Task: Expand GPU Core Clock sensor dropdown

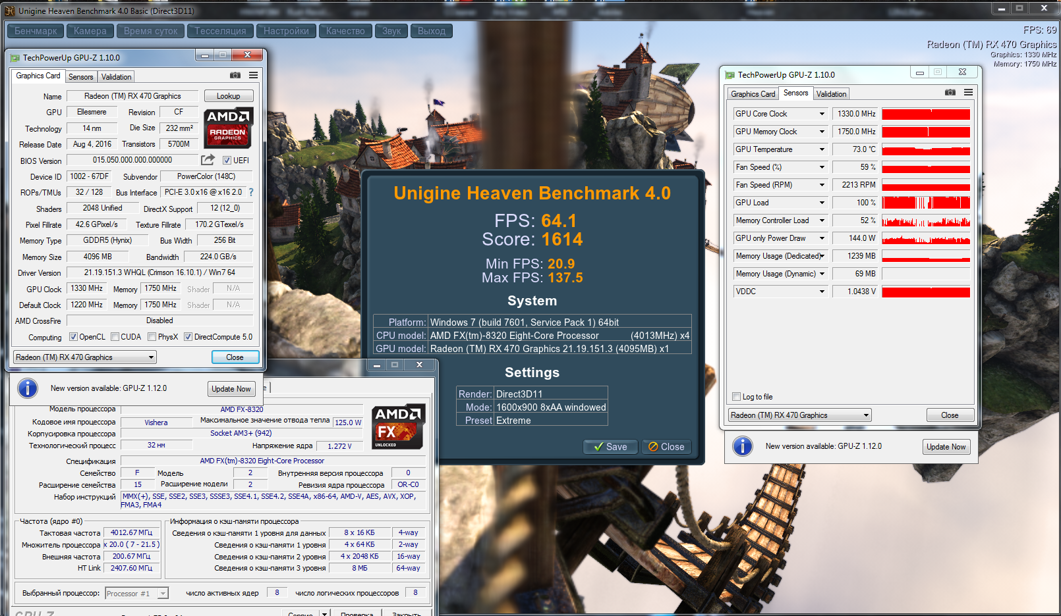Action: pyautogui.click(x=822, y=114)
